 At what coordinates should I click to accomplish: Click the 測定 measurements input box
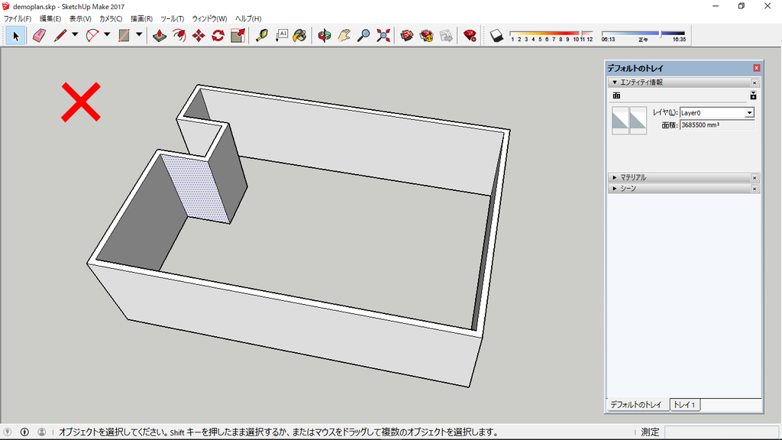[x=721, y=432]
